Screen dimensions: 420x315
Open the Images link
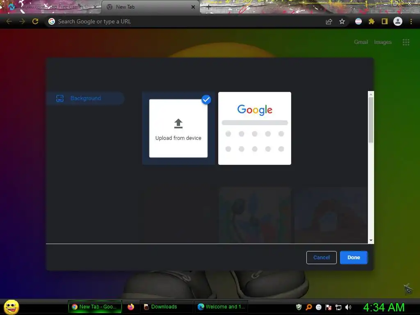click(x=383, y=42)
